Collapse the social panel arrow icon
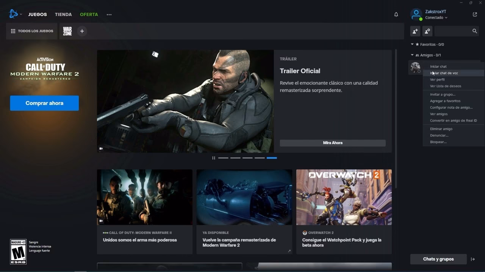Viewport: 485px width, 272px height. click(x=473, y=259)
